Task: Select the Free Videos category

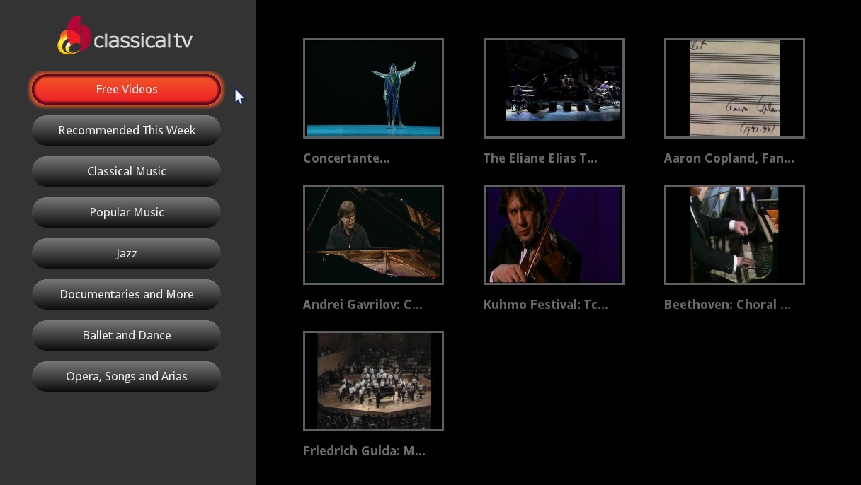Action: pos(126,90)
